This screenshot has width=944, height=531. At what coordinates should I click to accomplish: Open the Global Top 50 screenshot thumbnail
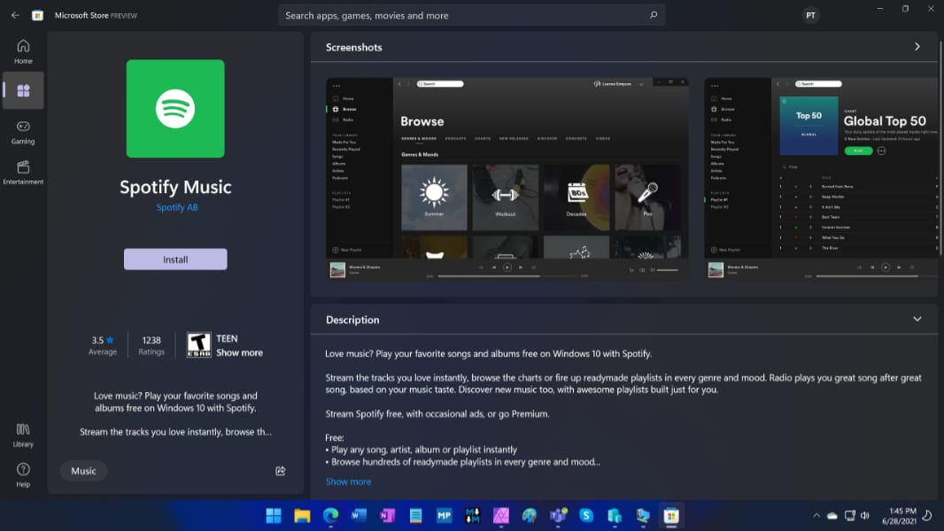click(x=821, y=180)
